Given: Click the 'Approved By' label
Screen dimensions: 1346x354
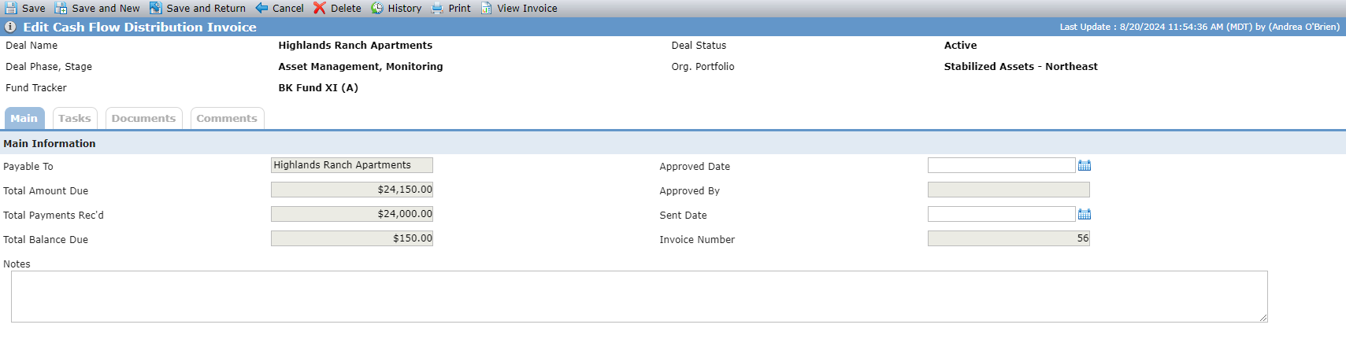Looking at the screenshot, I should point(689,191).
